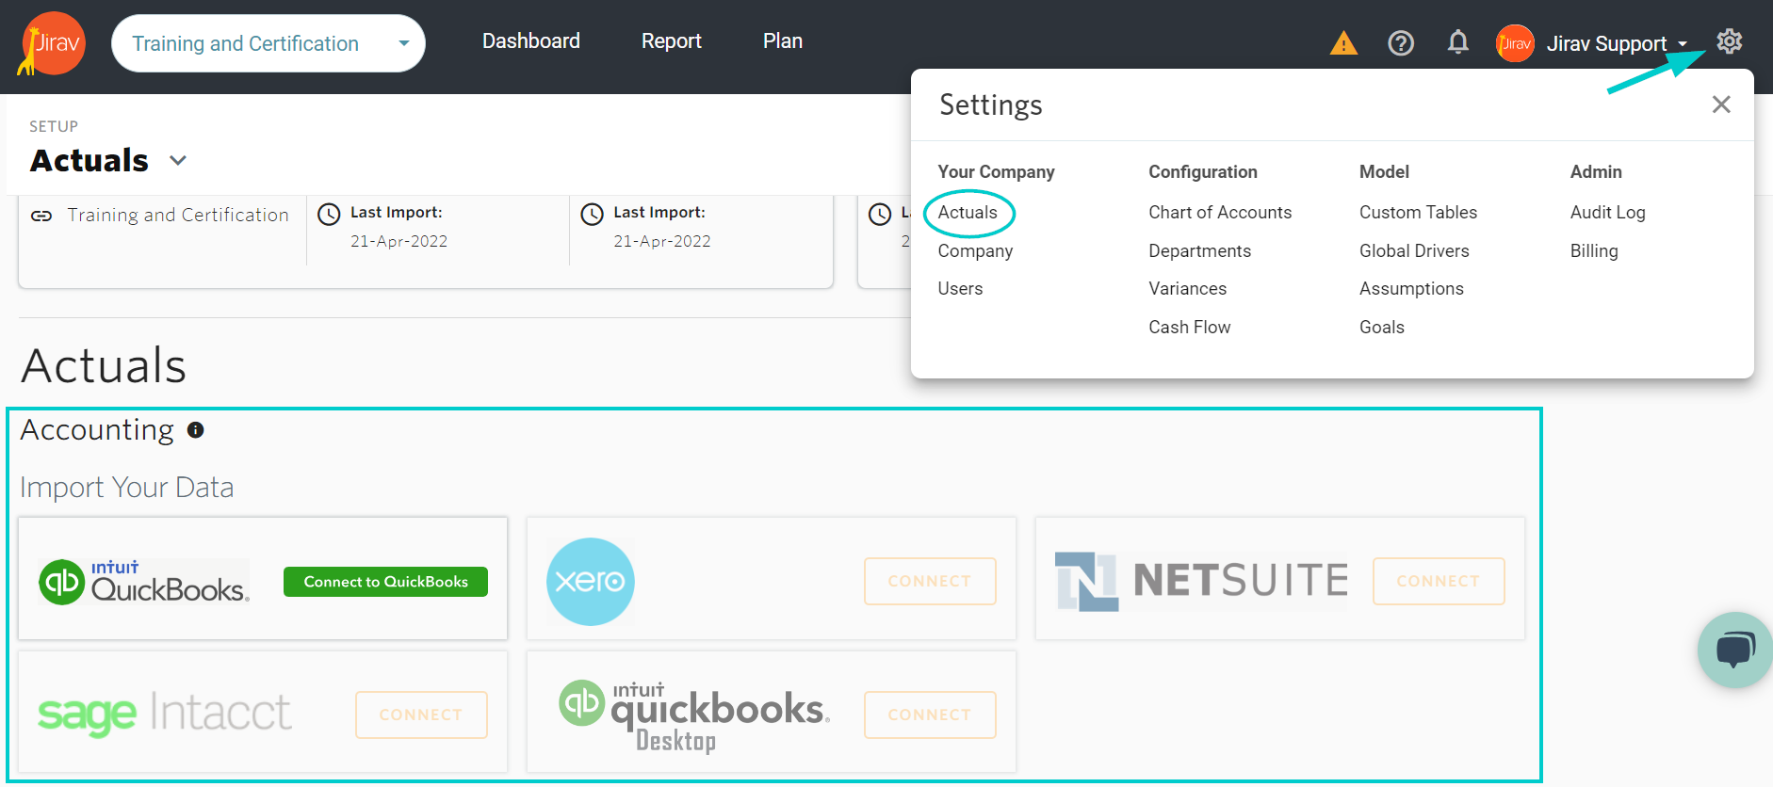Click the Configuration column heading
The height and width of the screenshot is (787, 1773).
click(x=1203, y=172)
